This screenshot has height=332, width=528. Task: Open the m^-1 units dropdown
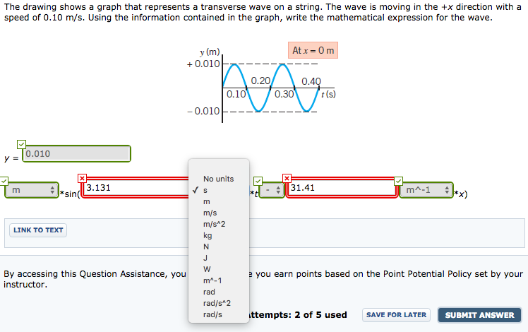point(426,190)
